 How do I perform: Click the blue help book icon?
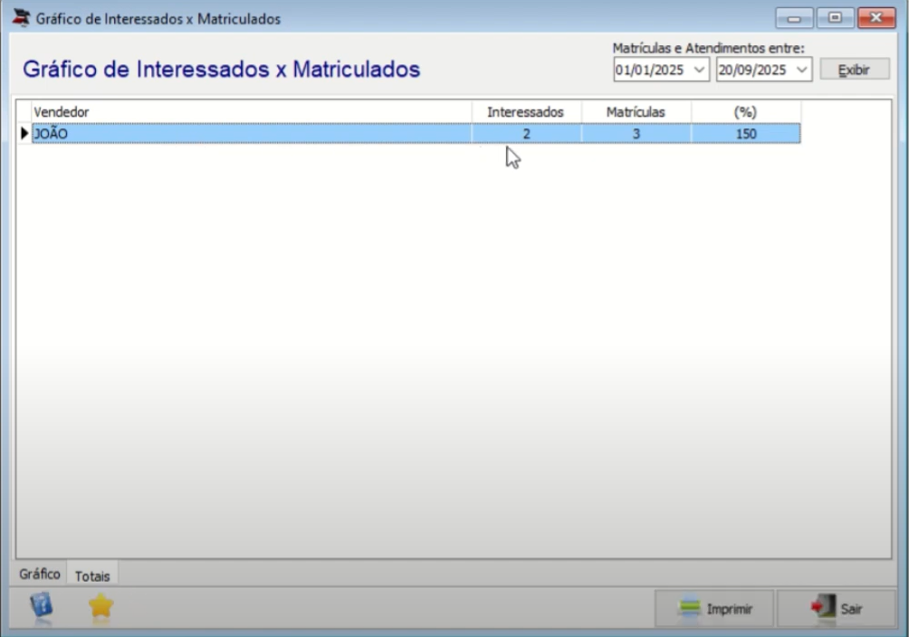coord(41,606)
